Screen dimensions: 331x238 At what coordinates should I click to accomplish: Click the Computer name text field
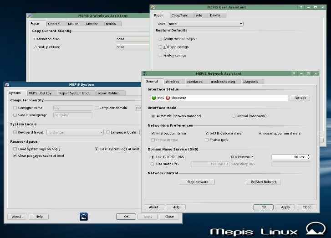tap(72, 108)
